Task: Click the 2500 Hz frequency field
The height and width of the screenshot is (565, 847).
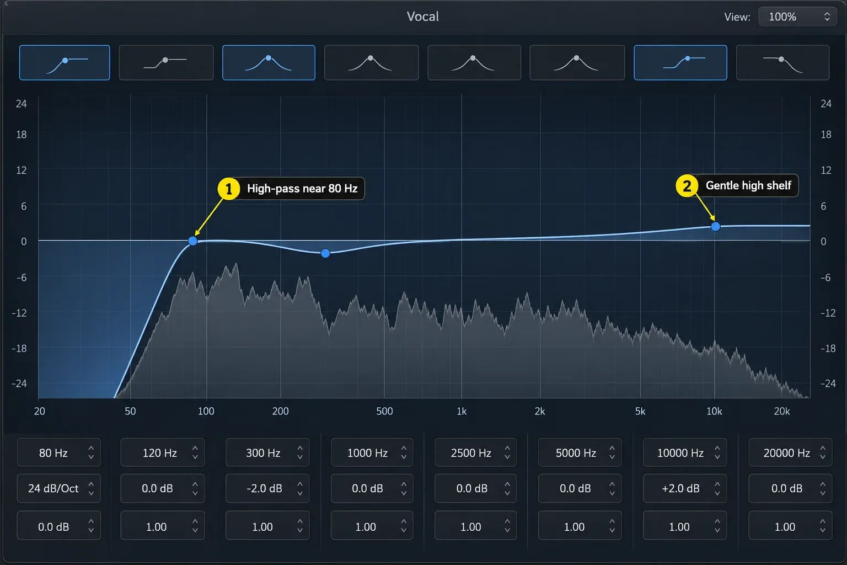Action: [x=476, y=453]
